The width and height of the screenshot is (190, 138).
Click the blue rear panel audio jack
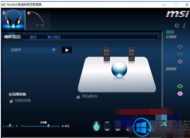[180, 47]
